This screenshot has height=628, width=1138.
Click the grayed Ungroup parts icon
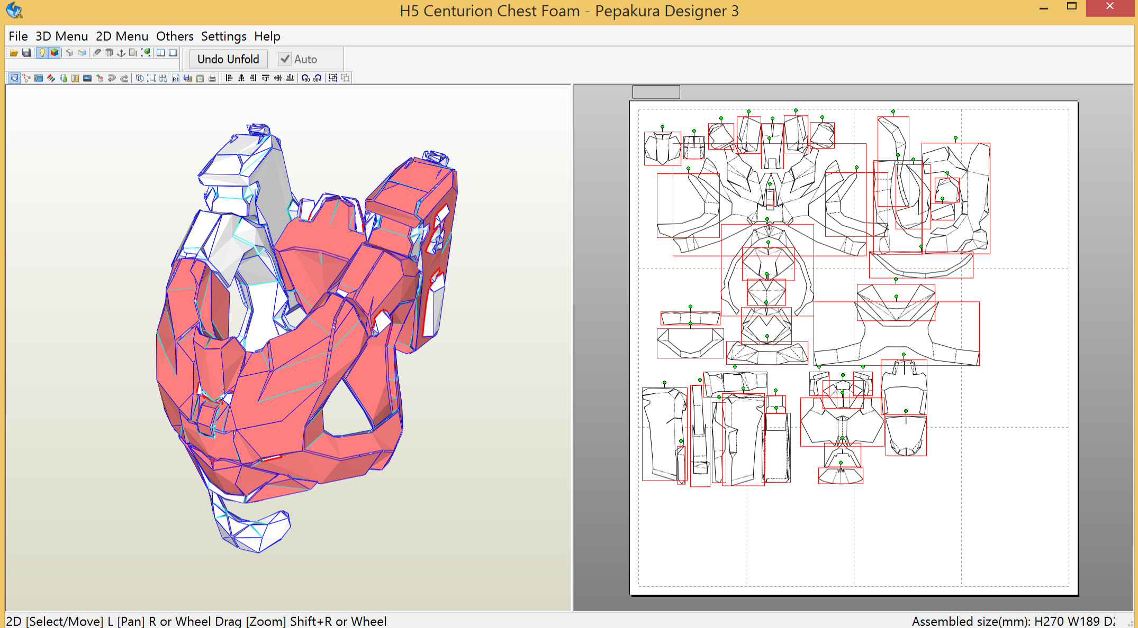[x=345, y=78]
